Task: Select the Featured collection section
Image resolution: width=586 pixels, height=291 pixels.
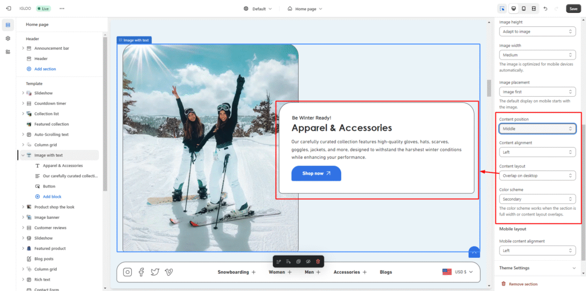Action: click(51, 124)
